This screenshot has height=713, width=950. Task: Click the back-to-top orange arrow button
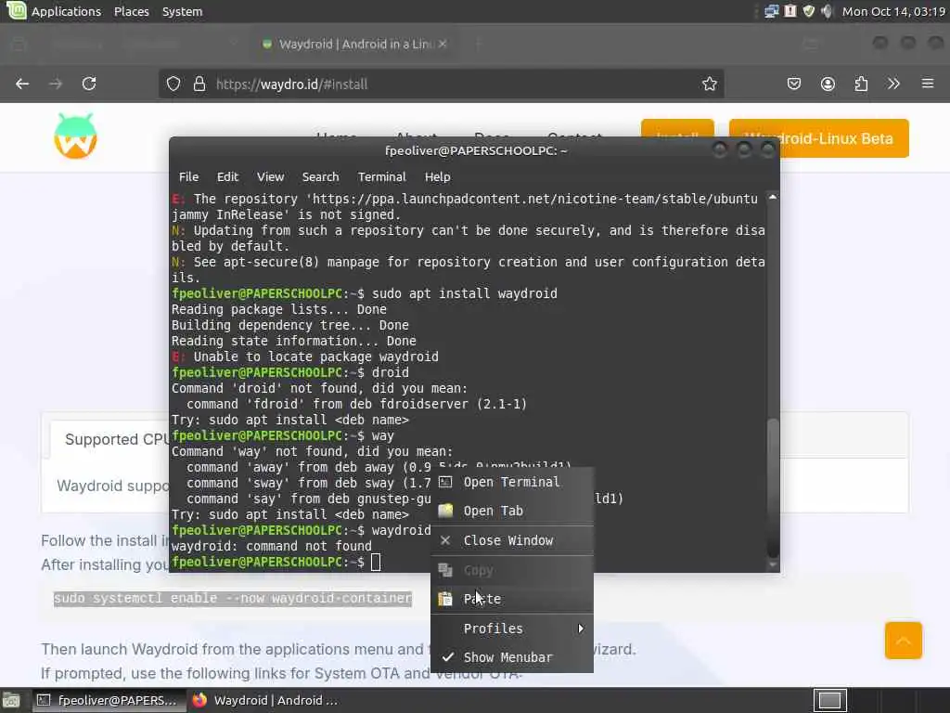pyautogui.click(x=904, y=641)
